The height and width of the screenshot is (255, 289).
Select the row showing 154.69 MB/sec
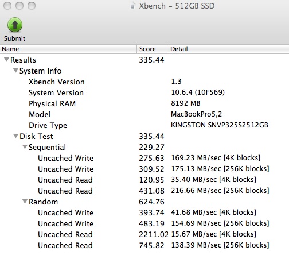click(144, 223)
